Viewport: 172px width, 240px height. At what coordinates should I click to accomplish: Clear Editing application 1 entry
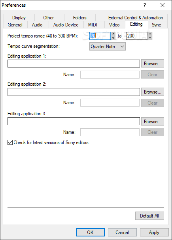pos(153,75)
